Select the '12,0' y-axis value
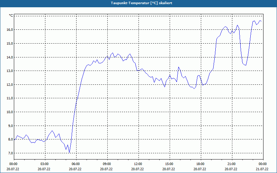Screen dimensions: 277x173 tap(10, 84)
